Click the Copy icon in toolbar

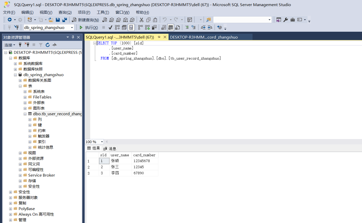pos(148,20)
